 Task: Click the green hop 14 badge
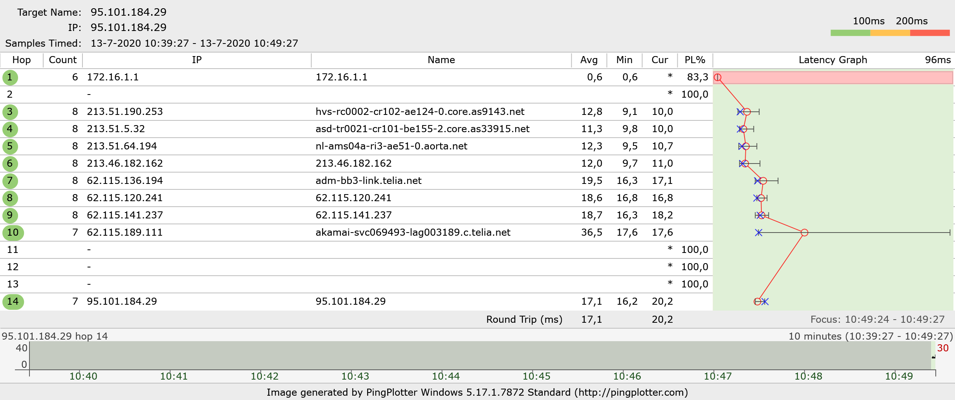pos(13,302)
